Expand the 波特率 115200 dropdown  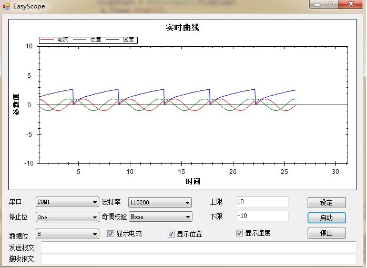click(x=160, y=202)
